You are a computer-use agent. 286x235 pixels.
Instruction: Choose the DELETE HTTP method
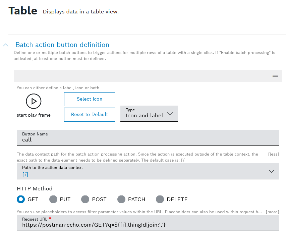pyautogui.click(x=160, y=199)
